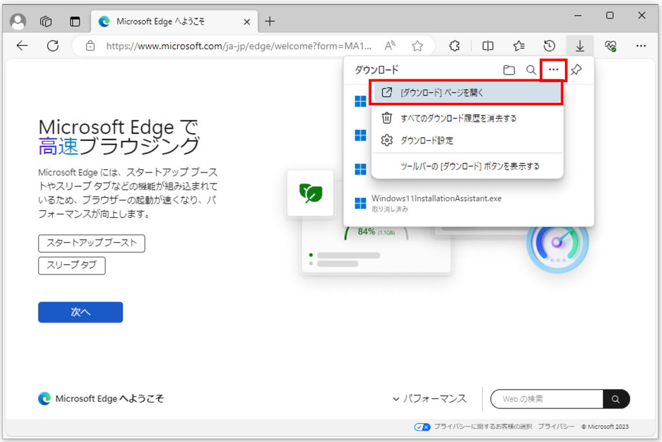Open the プライバシー footer link

(556, 426)
